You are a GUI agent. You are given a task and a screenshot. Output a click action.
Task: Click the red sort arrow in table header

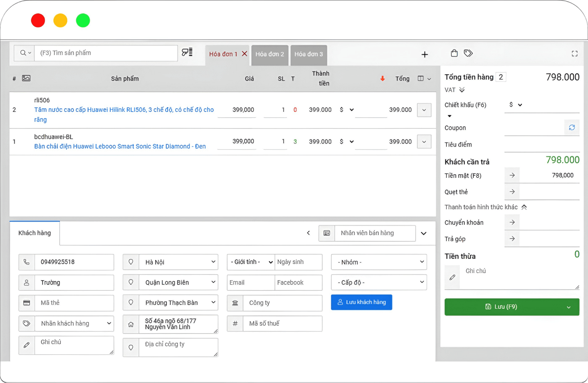click(382, 79)
